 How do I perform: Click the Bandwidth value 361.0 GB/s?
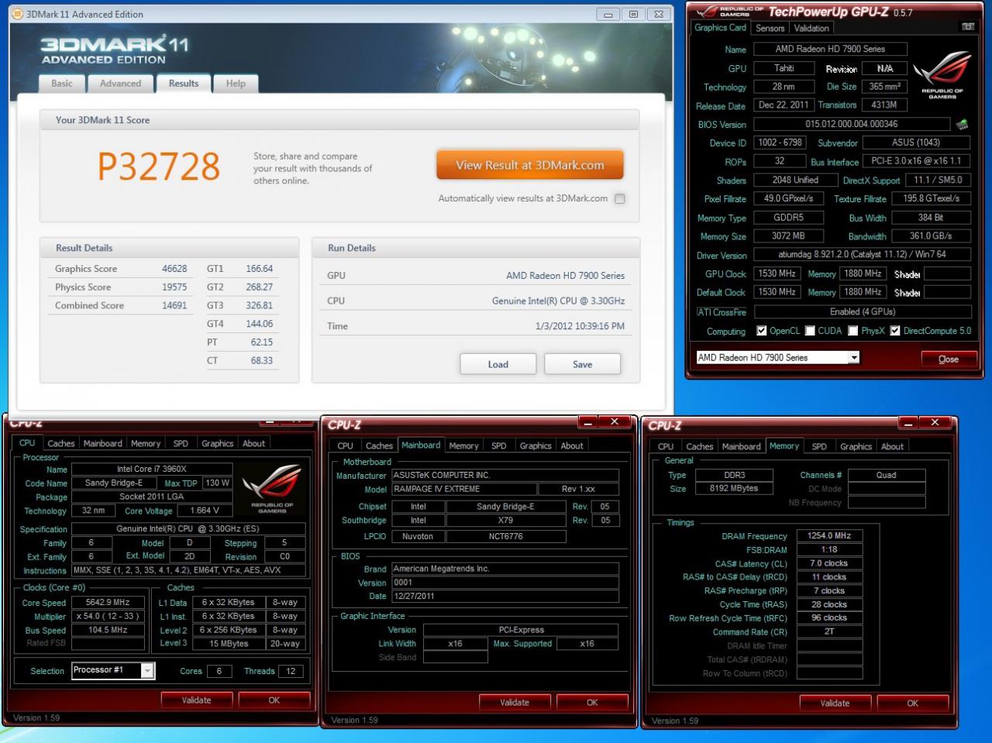pos(930,236)
